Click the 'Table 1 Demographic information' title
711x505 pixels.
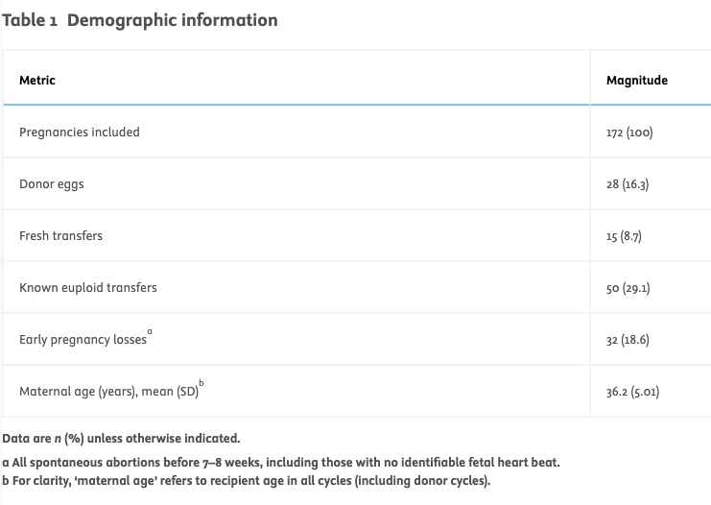(x=140, y=20)
